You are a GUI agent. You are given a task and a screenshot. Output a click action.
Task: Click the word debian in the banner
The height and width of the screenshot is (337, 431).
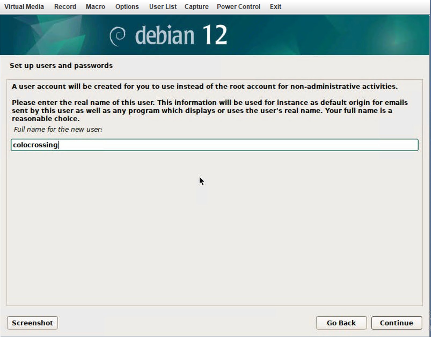tap(165, 35)
